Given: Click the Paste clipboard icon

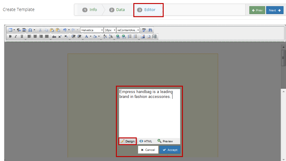Looking at the screenshot, I should [52, 30].
